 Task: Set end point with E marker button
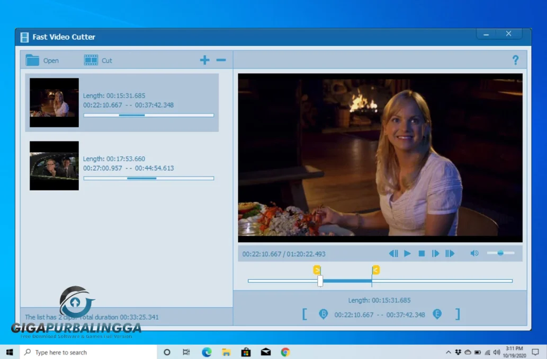click(437, 314)
